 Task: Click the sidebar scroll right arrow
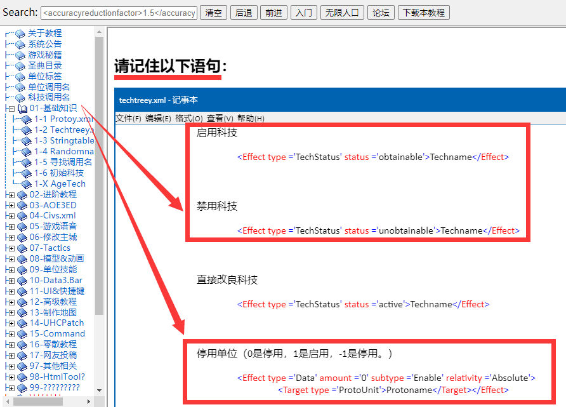(x=88, y=401)
